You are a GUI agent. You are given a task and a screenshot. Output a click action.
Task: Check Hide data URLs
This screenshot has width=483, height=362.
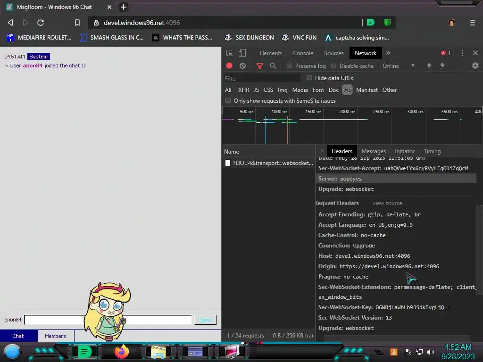point(309,78)
